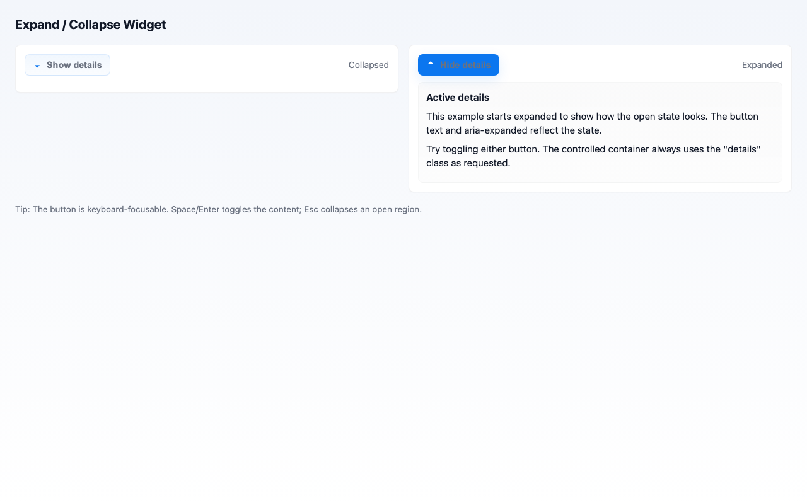The height and width of the screenshot is (504, 807).
Task: Click the Expanded status label
Action: 762,65
